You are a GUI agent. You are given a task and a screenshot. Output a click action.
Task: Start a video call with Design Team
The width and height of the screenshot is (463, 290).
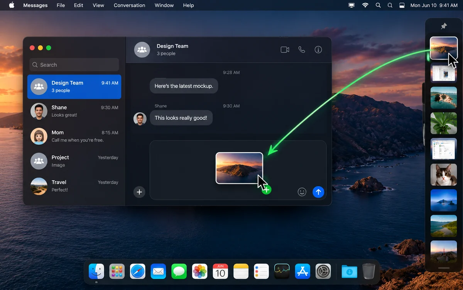click(285, 50)
